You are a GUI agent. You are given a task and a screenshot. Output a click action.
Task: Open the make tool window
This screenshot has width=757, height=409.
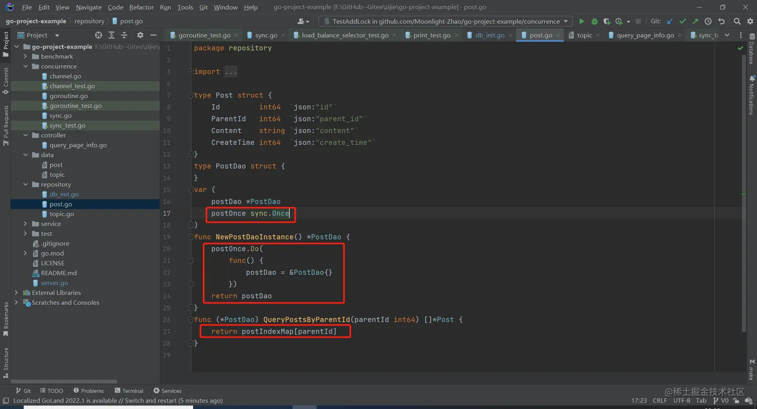click(x=751, y=369)
